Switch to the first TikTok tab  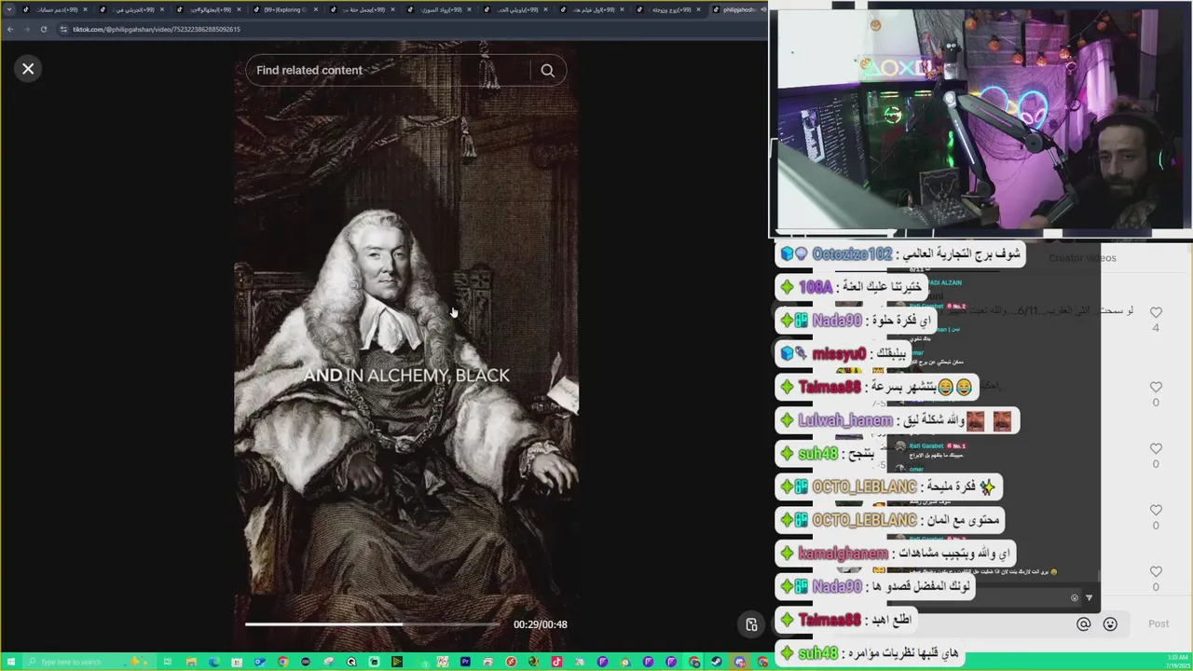point(52,9)
